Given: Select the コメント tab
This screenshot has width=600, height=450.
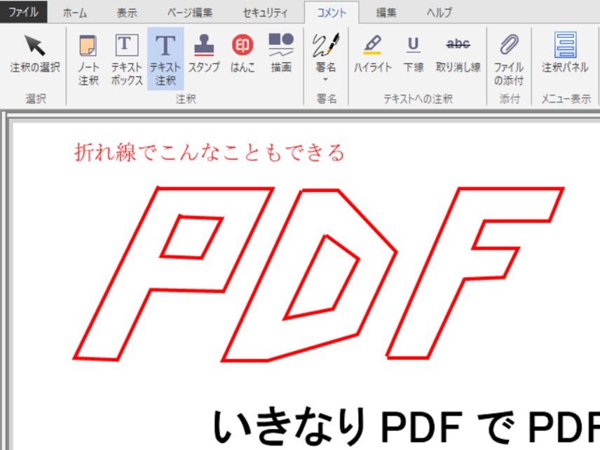Looking at the screenshot, I should pos(332,13).
